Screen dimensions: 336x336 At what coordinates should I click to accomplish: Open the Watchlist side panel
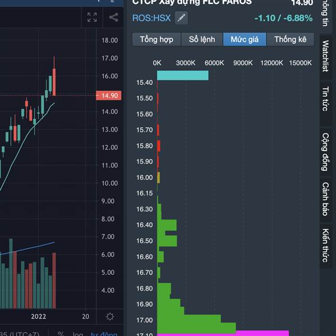click(x=325, y=56)
